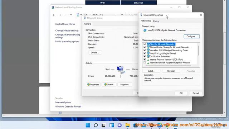The width and height of the screenshot is (229, 129).
Task: Click Diagnose in Ethernet0 Status
Action: point(125,85)
